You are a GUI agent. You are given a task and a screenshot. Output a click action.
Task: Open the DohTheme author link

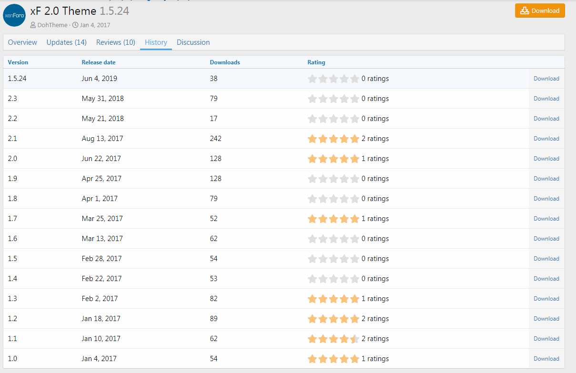[52, 25]
